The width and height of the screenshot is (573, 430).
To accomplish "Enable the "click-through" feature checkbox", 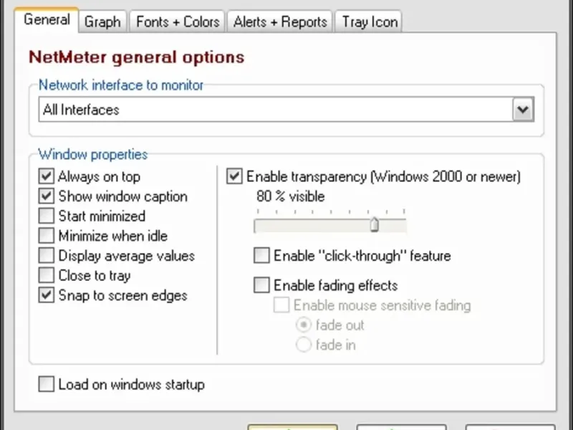I will (262, 255).
